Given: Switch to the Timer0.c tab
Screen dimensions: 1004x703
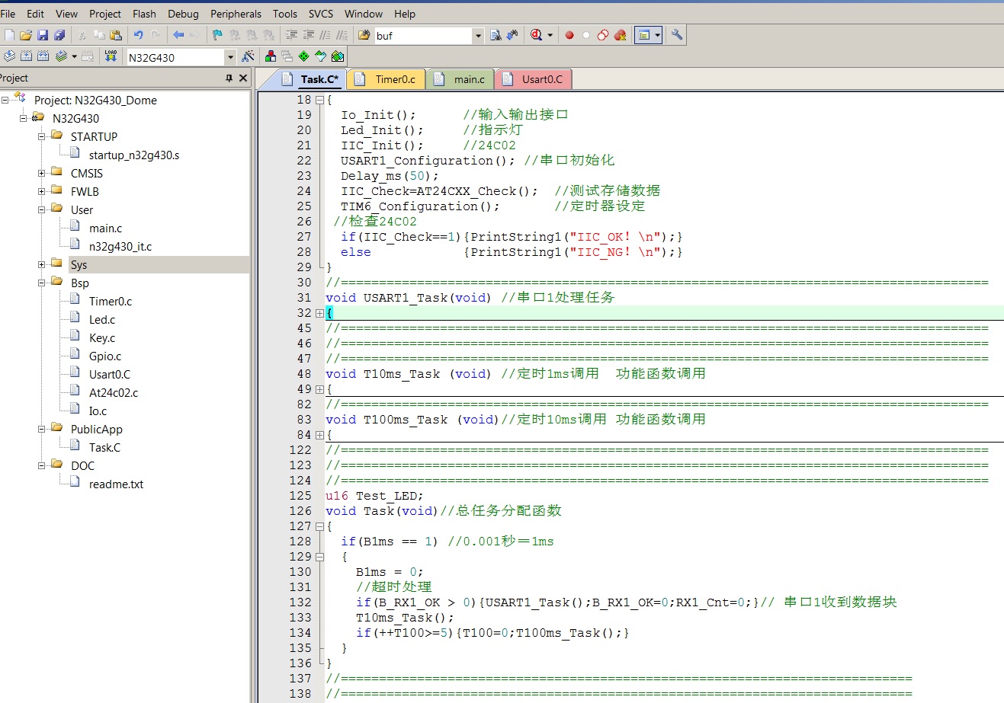Looking at the screenshot, I should [387, 79].
